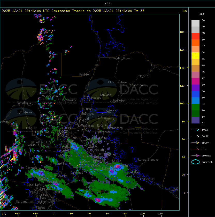This screenshot has width=215, height=217.
Task: Click the L_PAZ map label
Action: pos(174,189)
